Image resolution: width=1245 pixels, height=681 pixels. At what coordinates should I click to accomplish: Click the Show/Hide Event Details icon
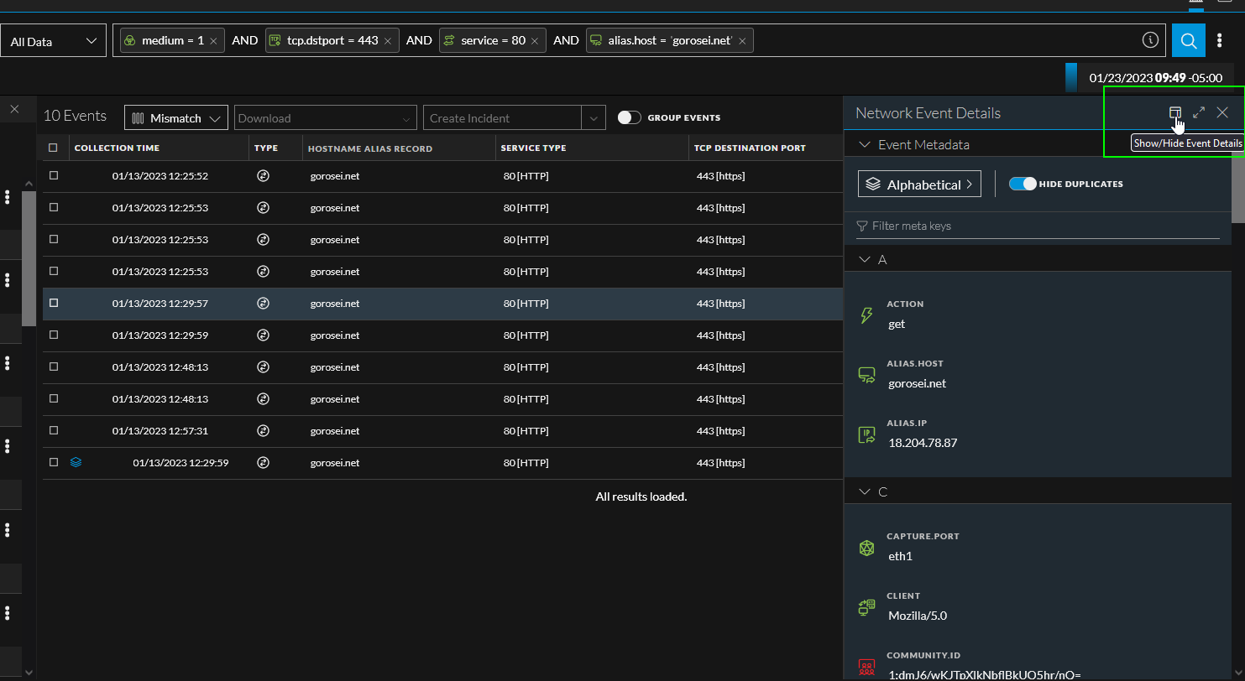coord(1175,113)
